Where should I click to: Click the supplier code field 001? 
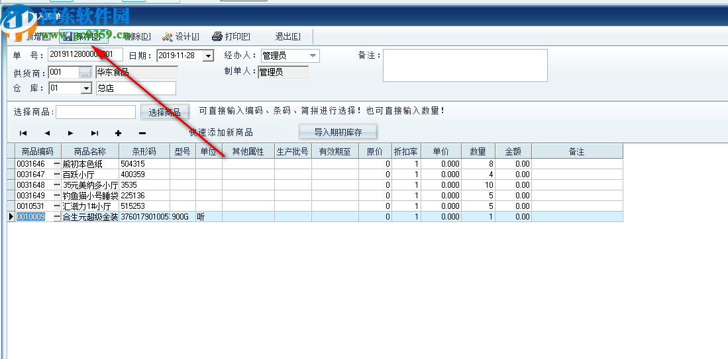coord(64,72)
